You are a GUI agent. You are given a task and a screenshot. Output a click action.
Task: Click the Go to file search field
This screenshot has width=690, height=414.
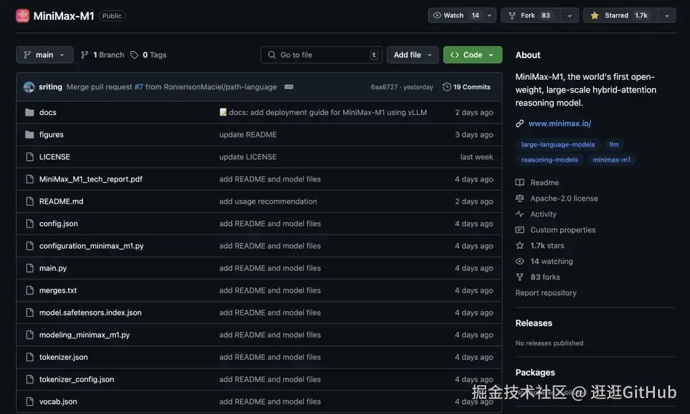point(321,55)
